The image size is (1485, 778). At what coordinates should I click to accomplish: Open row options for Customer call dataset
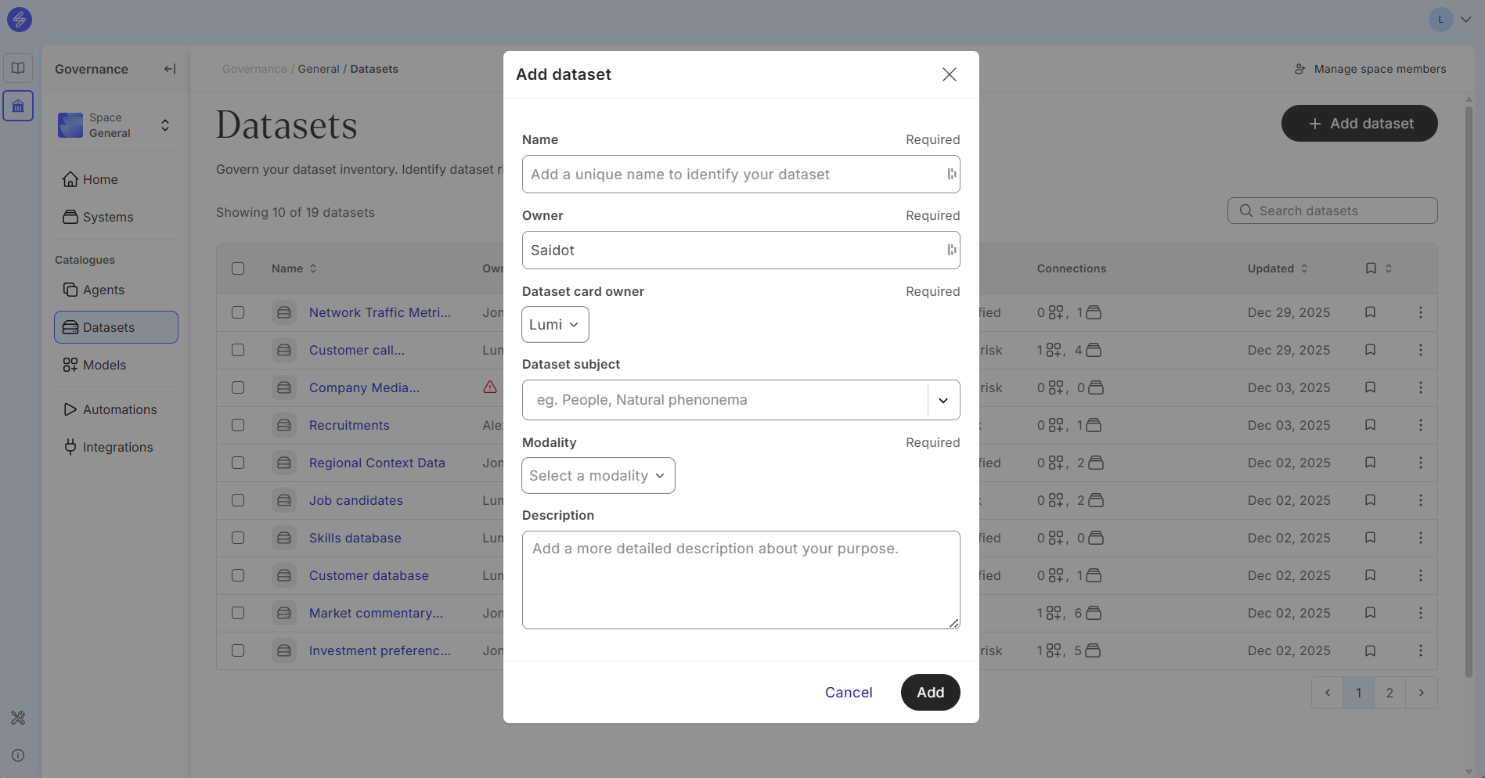coord(1420,350)
